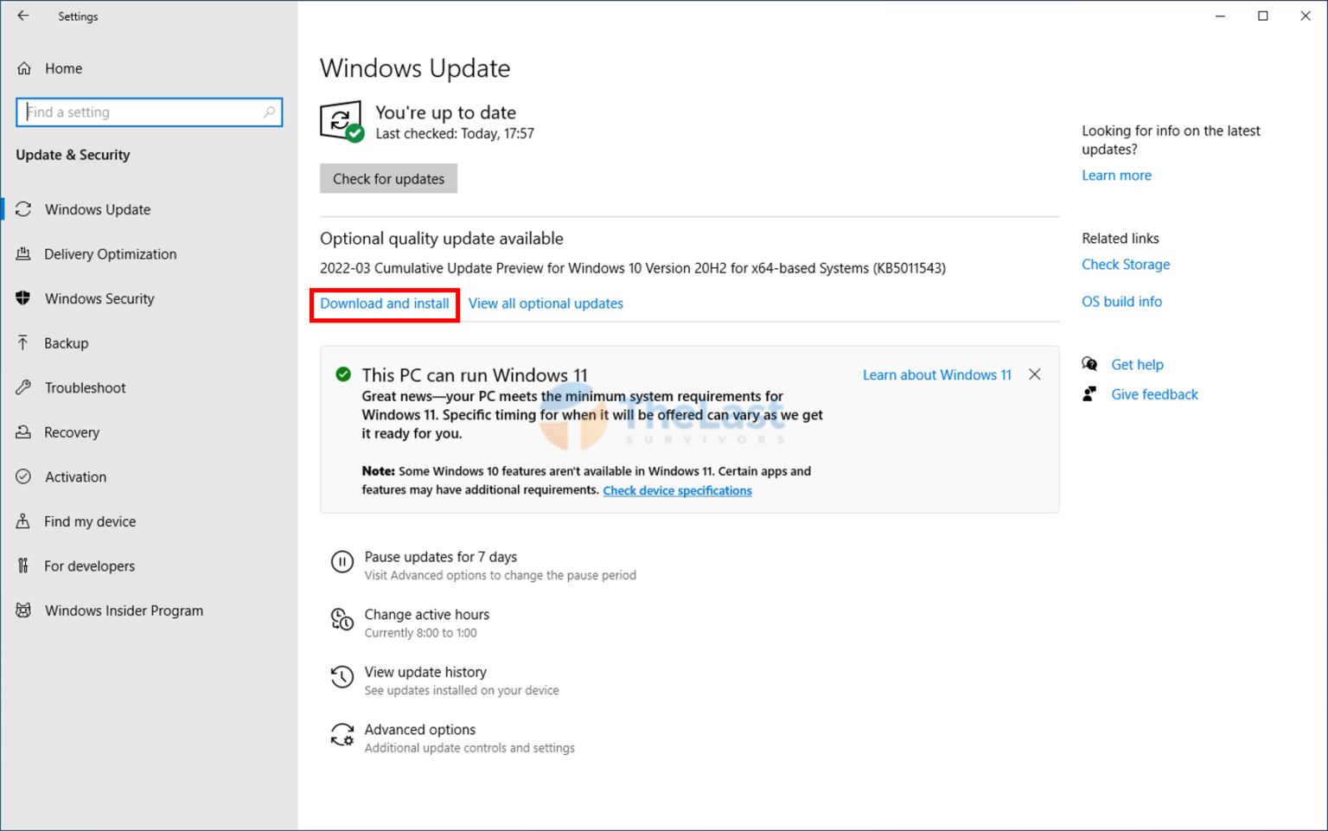Click the Give feedback person icon
The image size is (1328, 831).
(x=1090, y=394)
